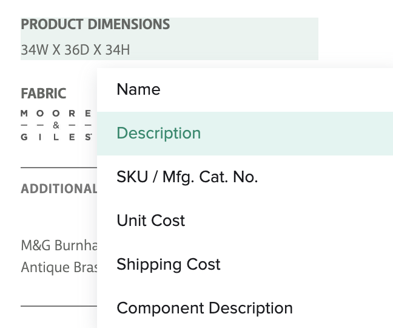Click the GILES word in the logo
The height and width of the screenshot is (328, 393).
pos(56,137)
